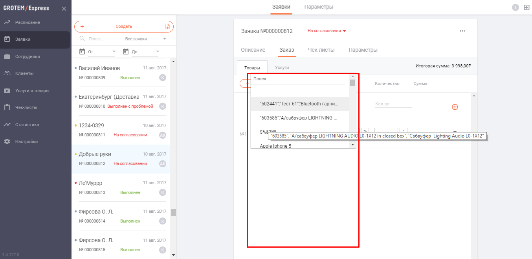Click the avatar K on order №000000809
The image size is (532, 259).
[163, 78]
